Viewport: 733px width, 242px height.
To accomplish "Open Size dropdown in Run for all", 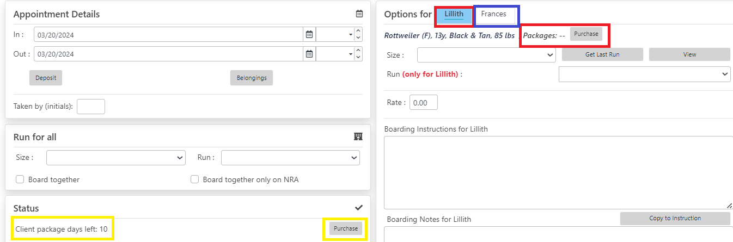I will coord(116,158).
